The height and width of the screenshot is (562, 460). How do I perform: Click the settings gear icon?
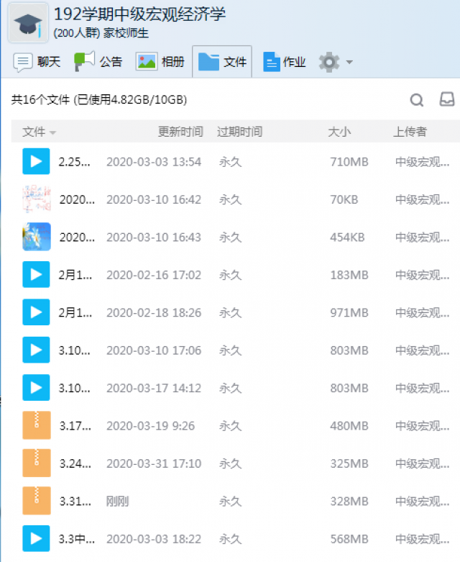[329, 62]
